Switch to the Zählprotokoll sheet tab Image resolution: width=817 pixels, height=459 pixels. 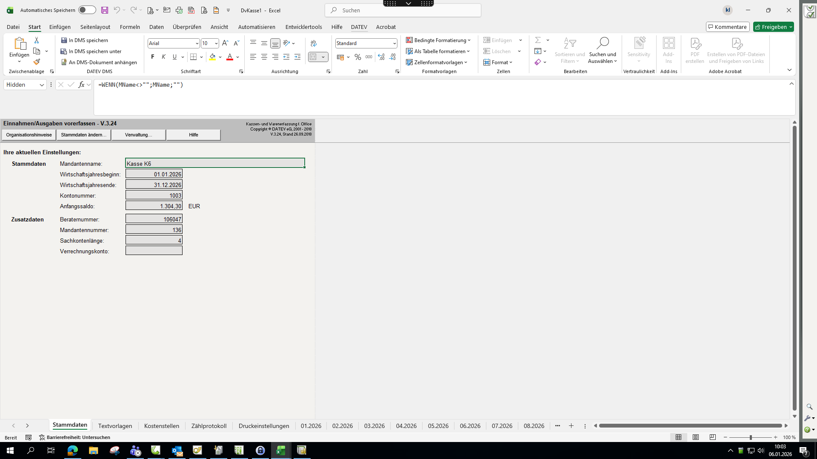tap(209, 426)
